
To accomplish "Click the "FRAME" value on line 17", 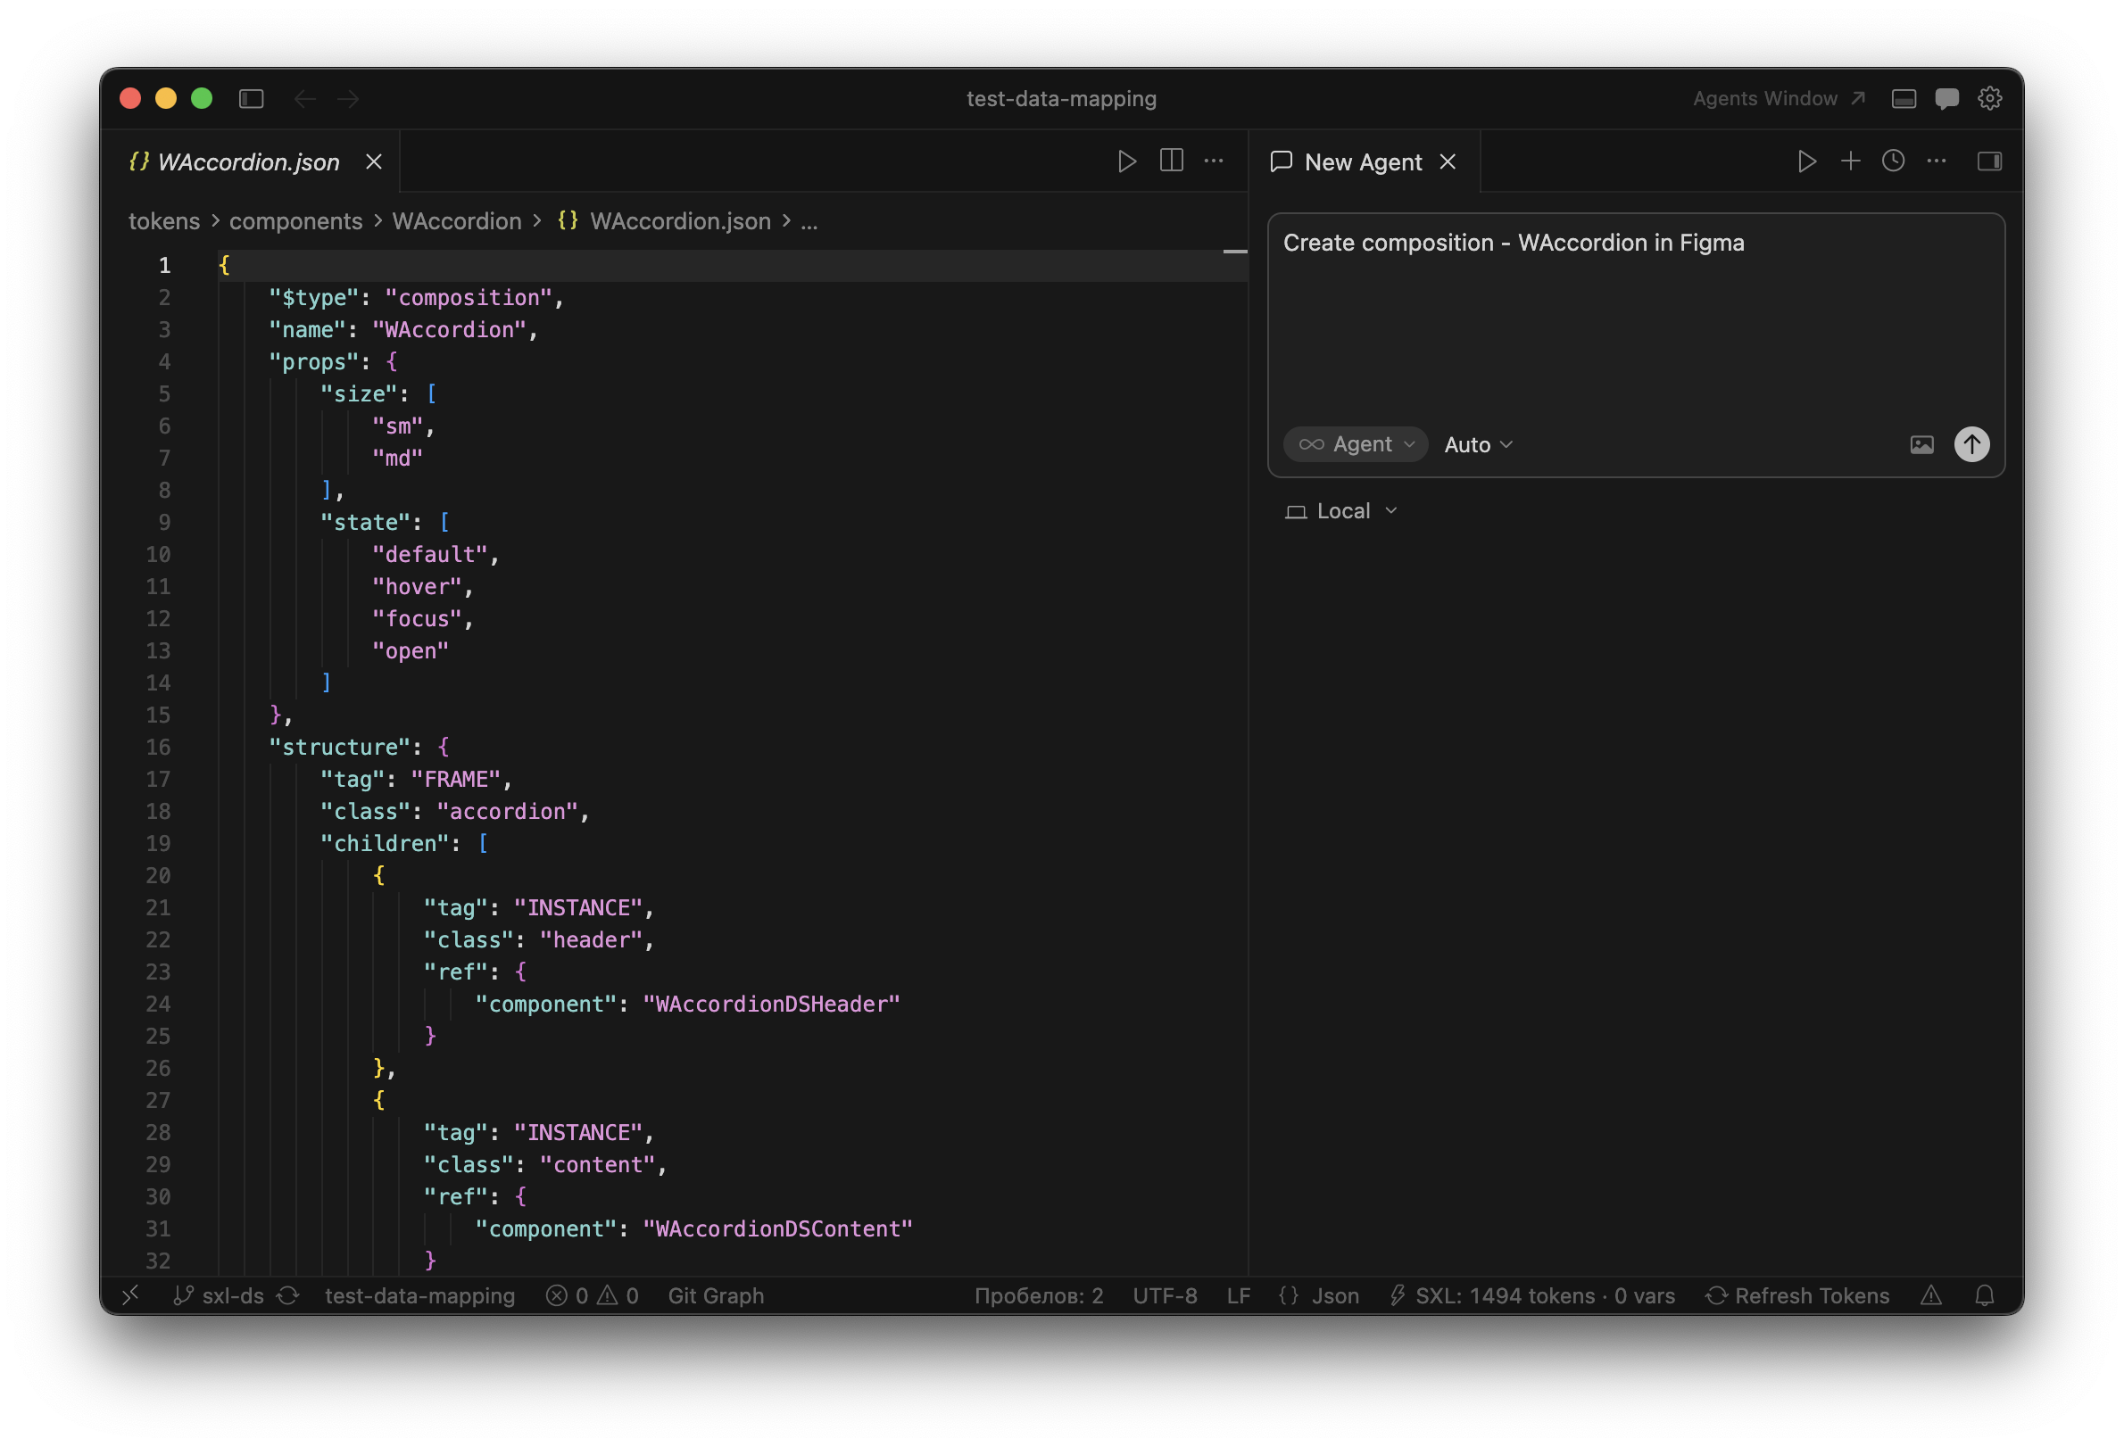I will [456, 779].
